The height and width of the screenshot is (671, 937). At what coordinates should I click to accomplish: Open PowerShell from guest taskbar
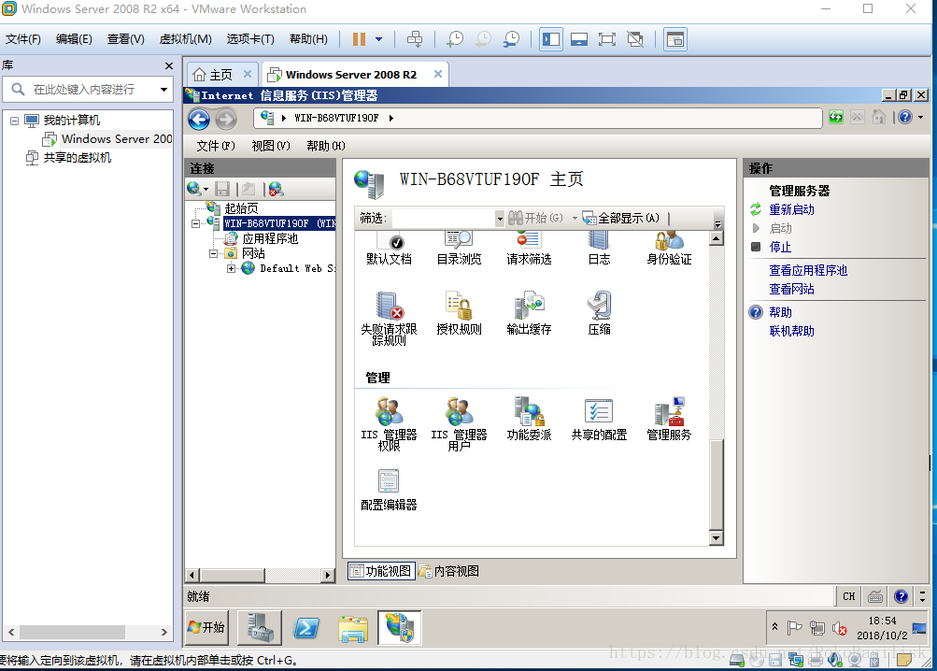coord(306,628)
